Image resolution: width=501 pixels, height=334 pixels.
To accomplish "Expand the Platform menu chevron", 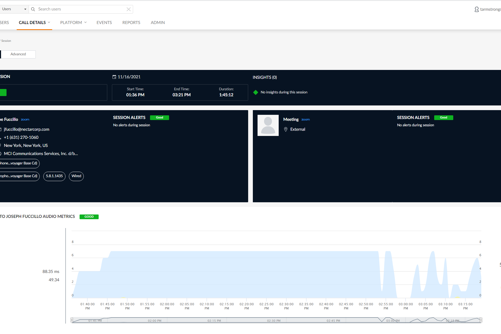I will pos(85,23).
